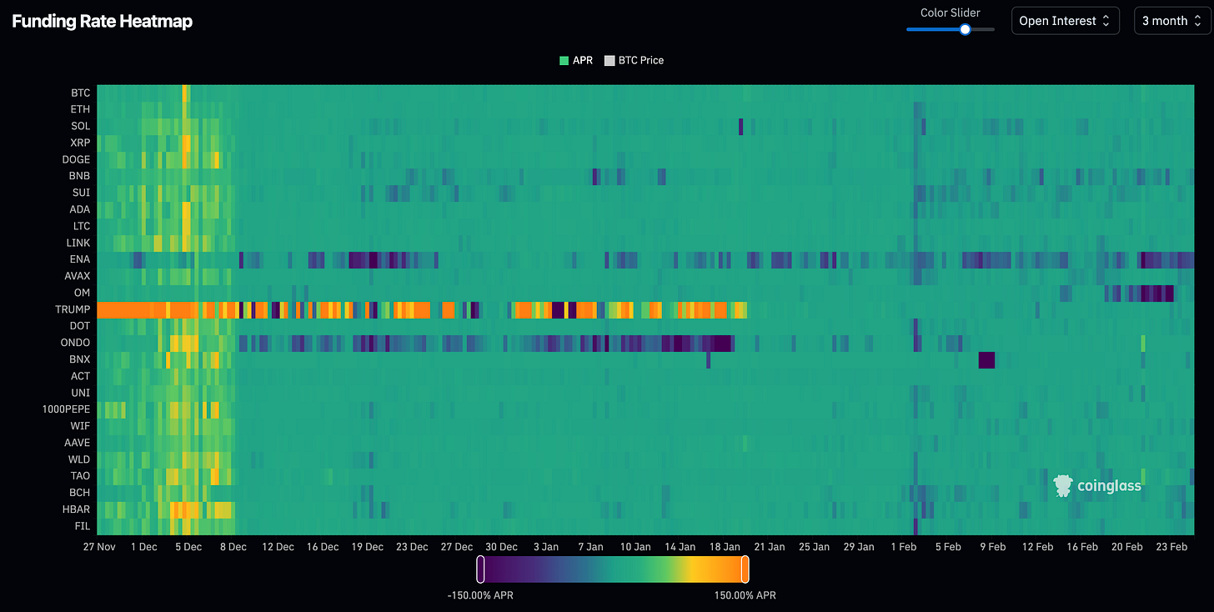Viewport: 1214px width, 612px height.
Task: Click the green APR legend swatch
Action: point(564,60)
